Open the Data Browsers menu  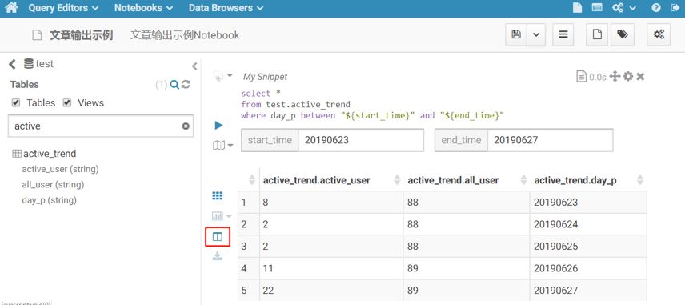[226, 8]
